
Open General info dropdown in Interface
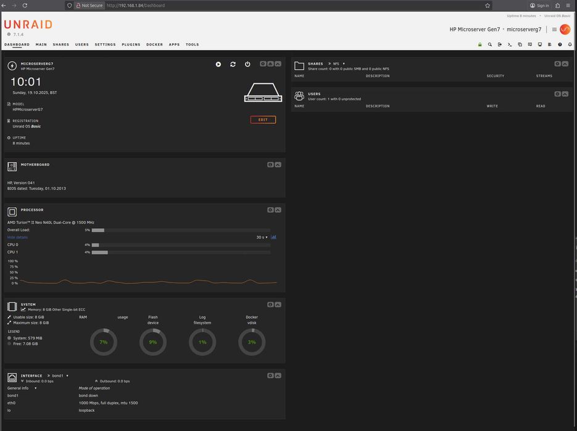coord(22,388)
